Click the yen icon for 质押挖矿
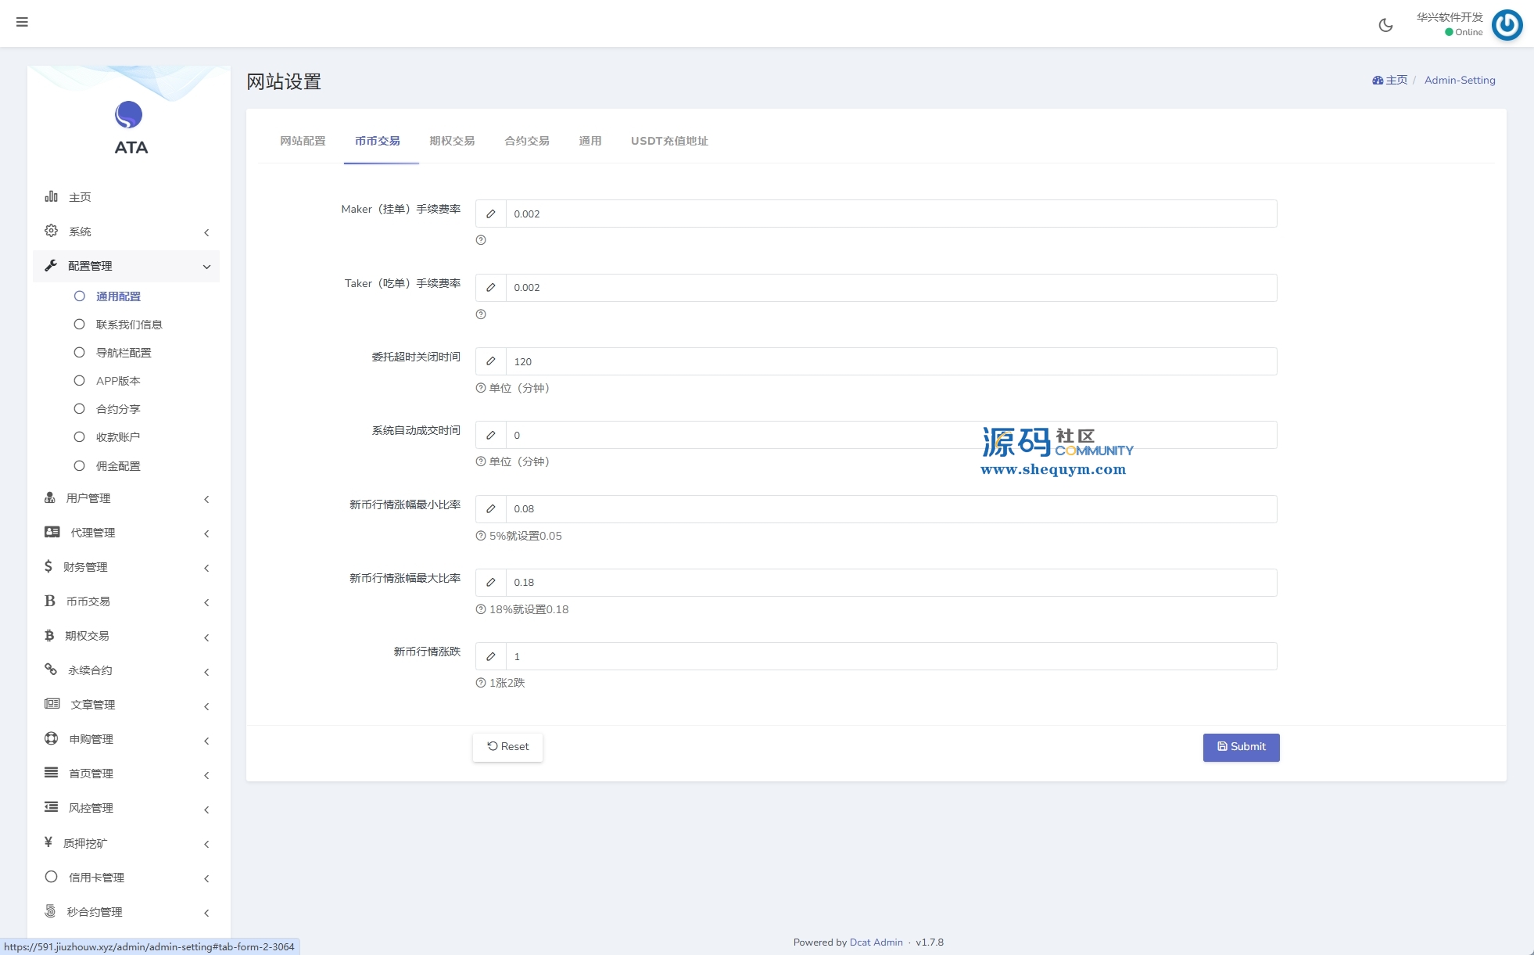This screenshot has height=955, width=1534. (x=48, y=842)
